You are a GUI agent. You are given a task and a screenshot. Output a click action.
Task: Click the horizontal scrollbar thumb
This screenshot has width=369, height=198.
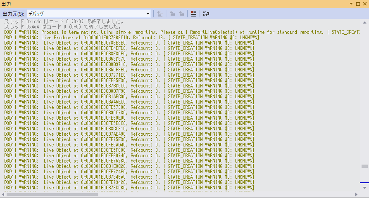pos(52,194)
